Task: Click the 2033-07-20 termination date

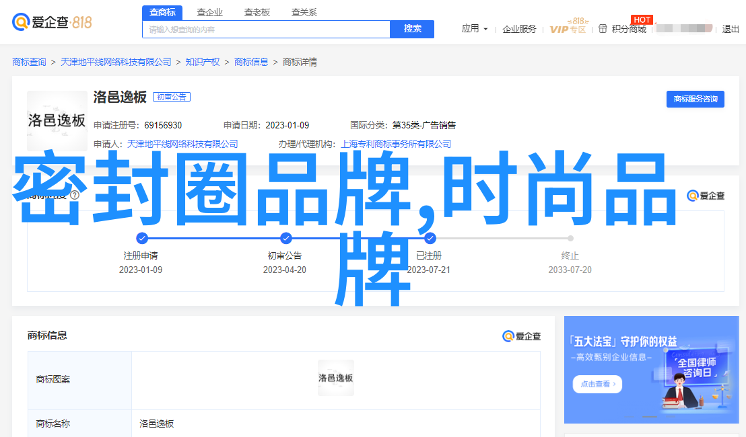Action: pos(570,270)
